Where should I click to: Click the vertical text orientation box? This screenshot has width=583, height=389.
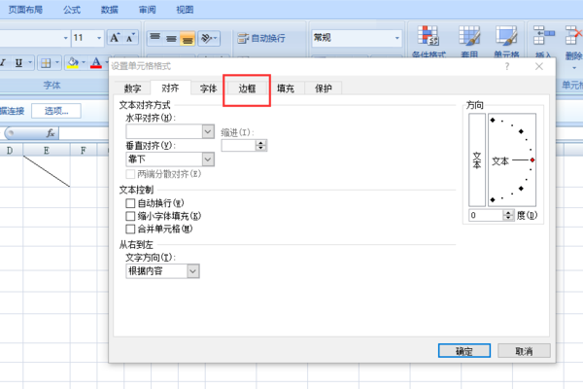point(477,160)
